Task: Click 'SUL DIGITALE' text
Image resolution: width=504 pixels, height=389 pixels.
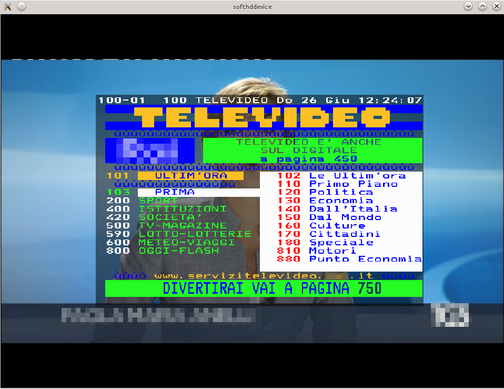Action: coord(309,151)
